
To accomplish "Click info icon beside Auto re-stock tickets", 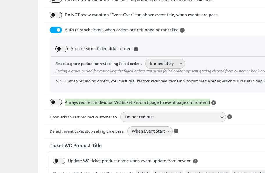I will [x=182, y=30].
